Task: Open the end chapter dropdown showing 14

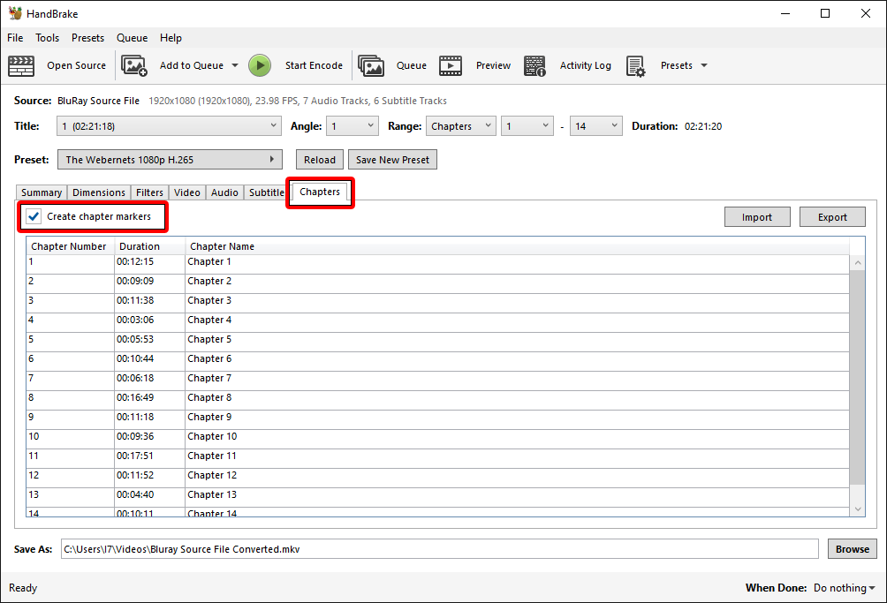Action: point(595,126)
